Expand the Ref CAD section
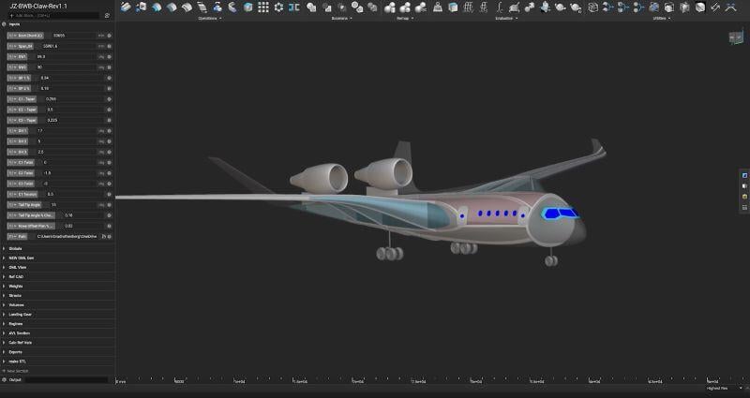 click(5, 276)
